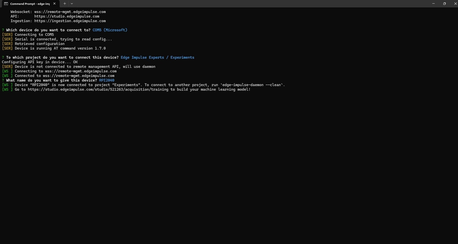This screenshot has height=244, width=458.
Task: Click 'Device is not connected to remote management API' line
Action: pyautogui.click(x=78, y=67)
